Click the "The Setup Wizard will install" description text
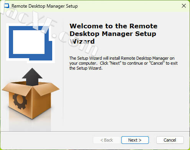 124,63
